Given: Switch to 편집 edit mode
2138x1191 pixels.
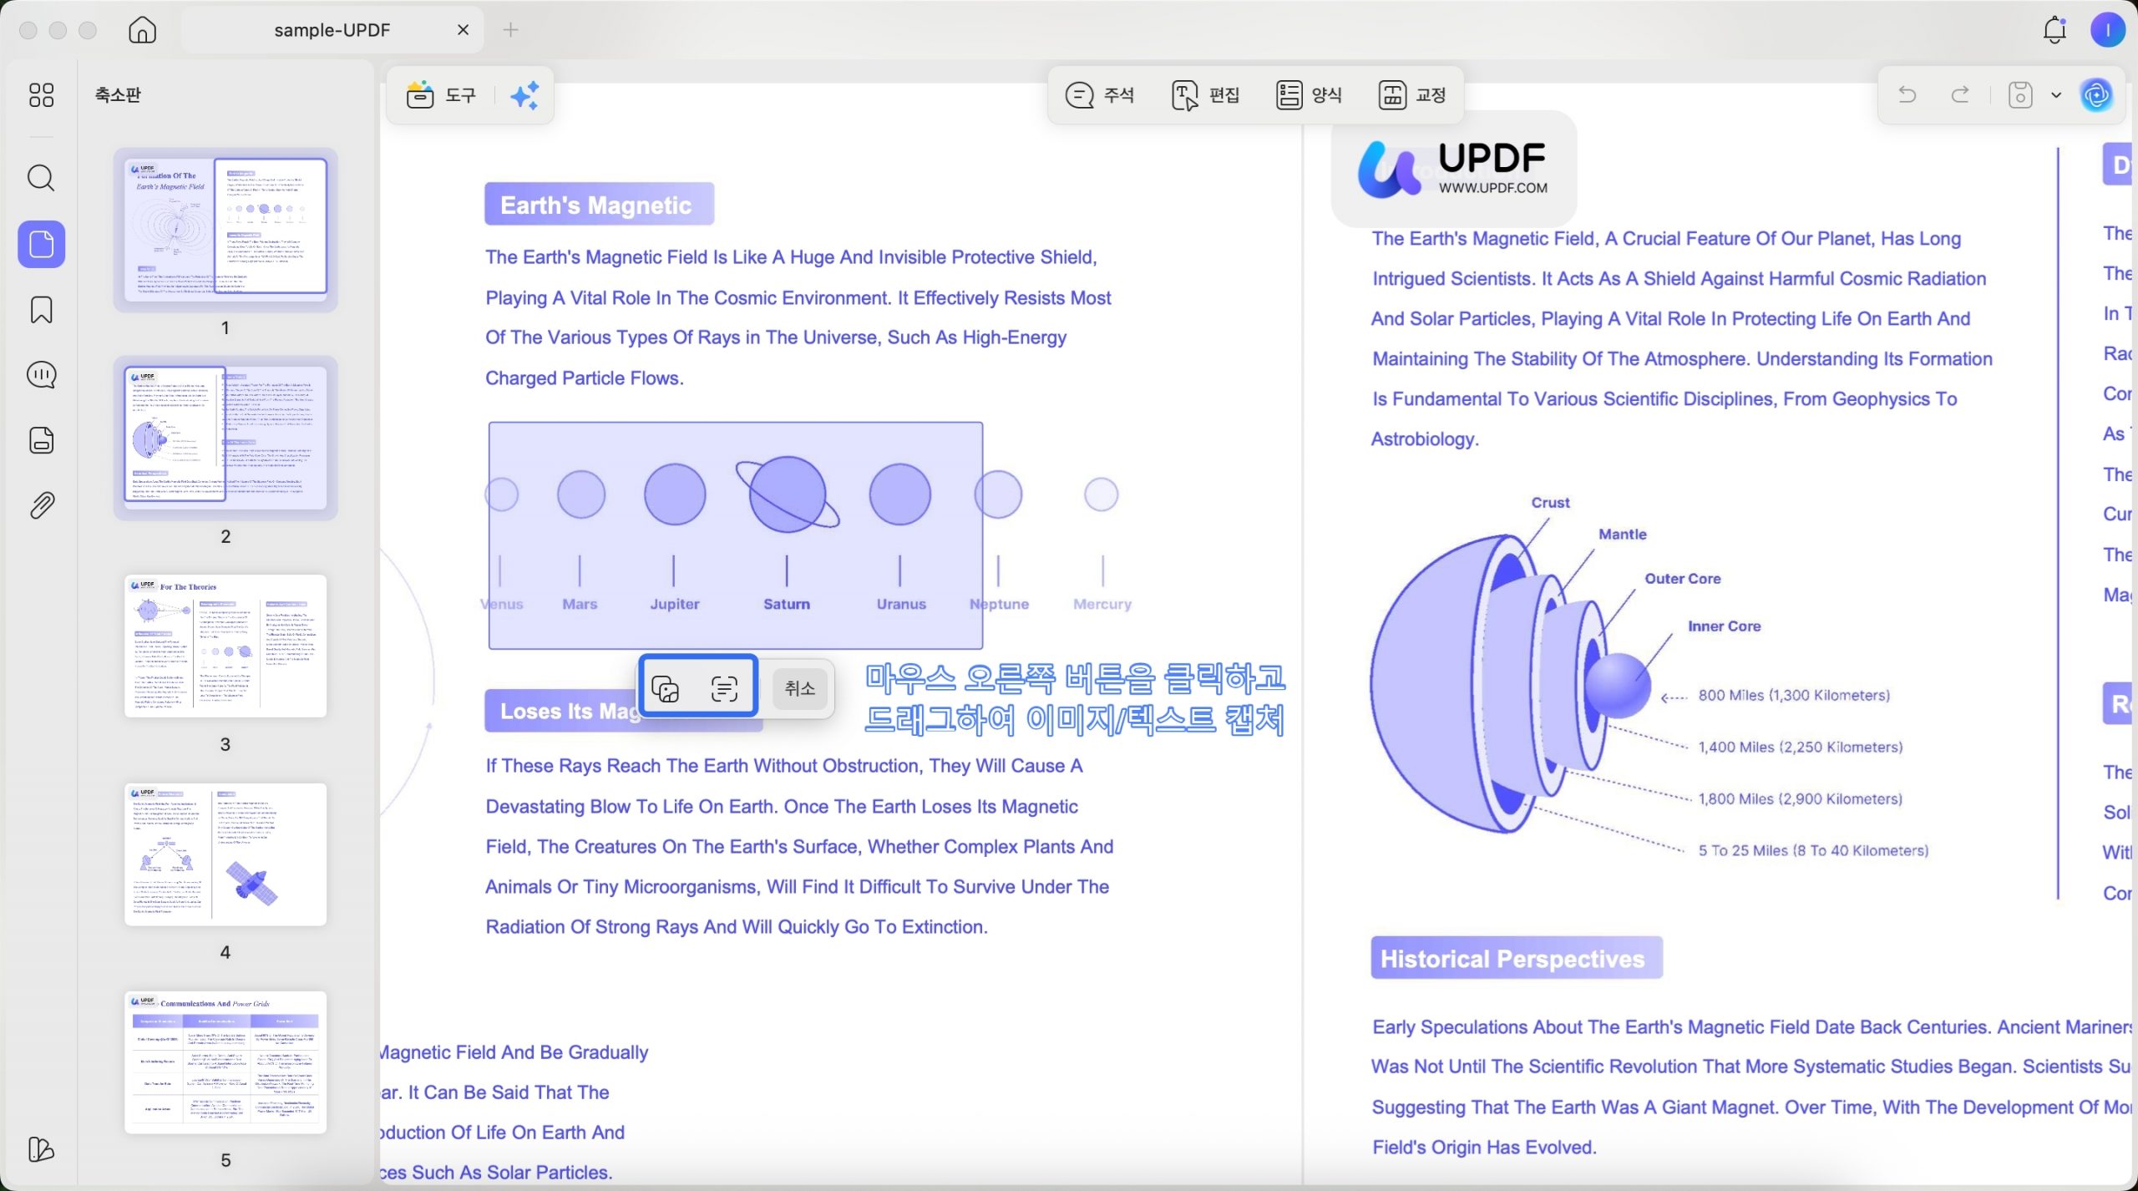Looking at the screenshot, I should coord(1205,95).
